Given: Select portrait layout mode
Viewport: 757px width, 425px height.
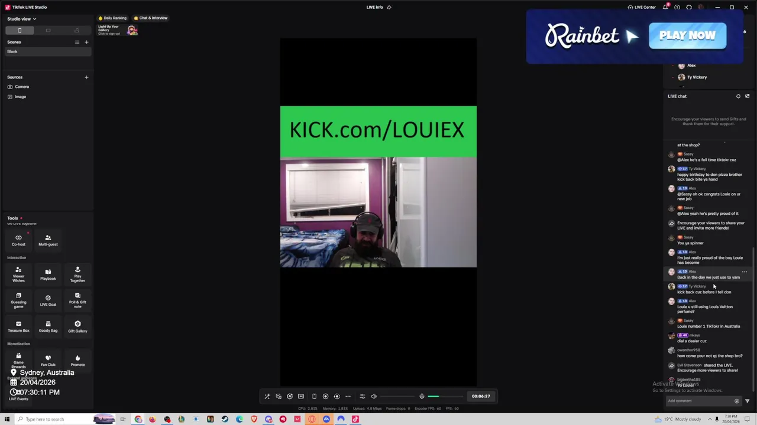Looking at the screenshot, I should pos(20,30).
